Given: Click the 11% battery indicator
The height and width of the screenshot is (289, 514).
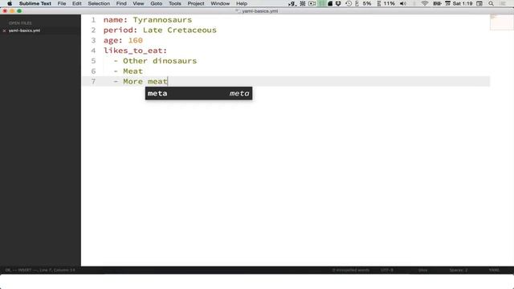Looking at the screenshot, I should tap(386, 3).
